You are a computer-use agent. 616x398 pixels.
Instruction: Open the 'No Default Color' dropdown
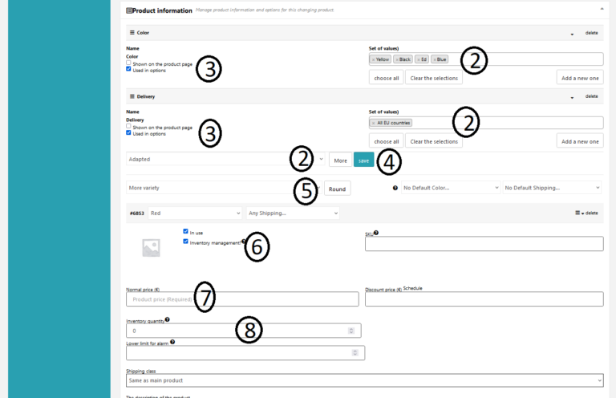(450, 187)
